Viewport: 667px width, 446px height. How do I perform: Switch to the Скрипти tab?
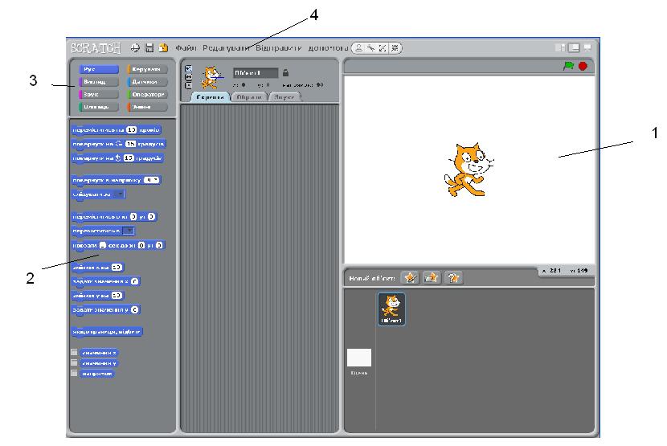(x=210, y=97)
